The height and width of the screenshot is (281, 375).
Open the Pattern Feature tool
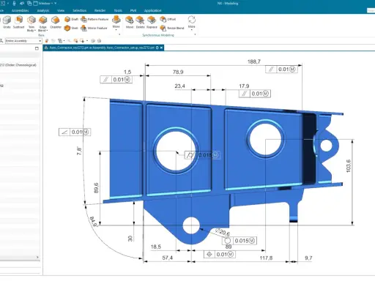(x=94, y=19)
